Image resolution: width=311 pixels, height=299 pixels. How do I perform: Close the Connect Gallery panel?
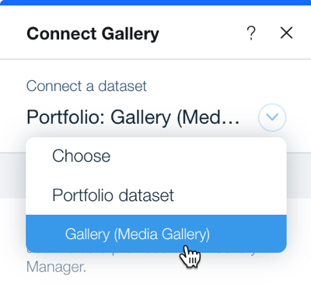click(x=286, y=33)
